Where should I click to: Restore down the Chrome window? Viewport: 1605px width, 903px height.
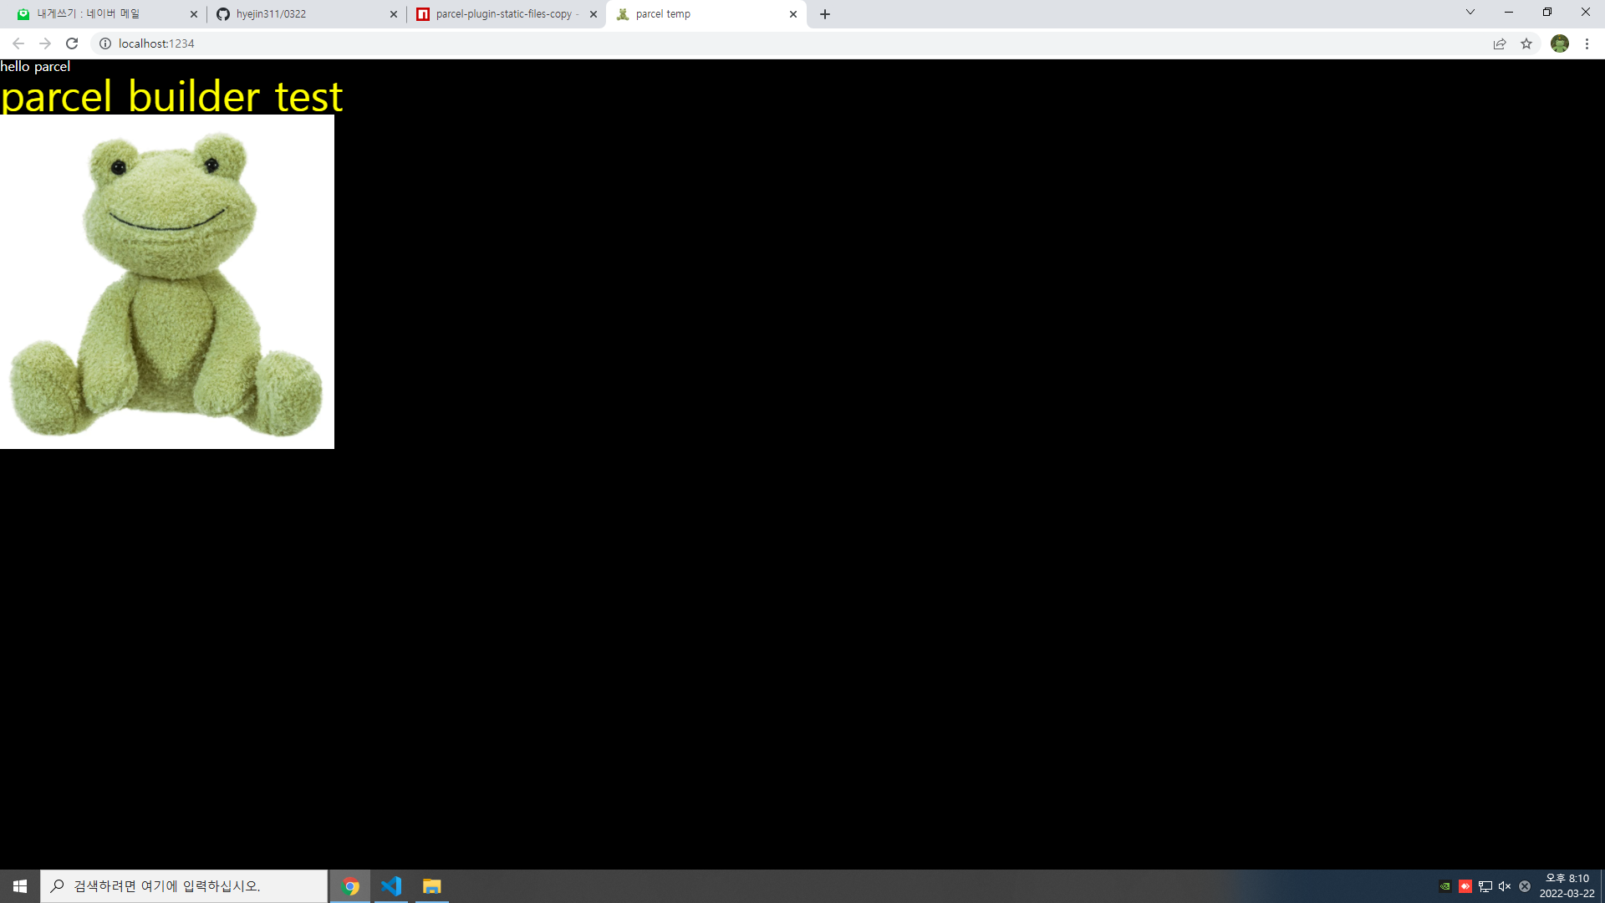[1547, 12]
